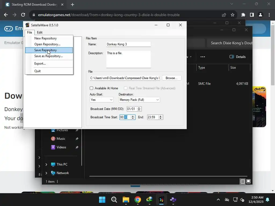Open Chrome extensions puzzle icon

click(x=243, y=15)
